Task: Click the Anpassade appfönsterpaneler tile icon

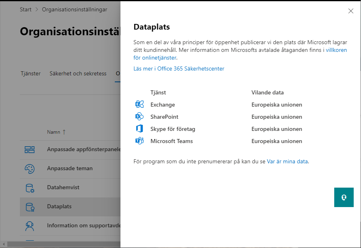Action: pos(30,150)
